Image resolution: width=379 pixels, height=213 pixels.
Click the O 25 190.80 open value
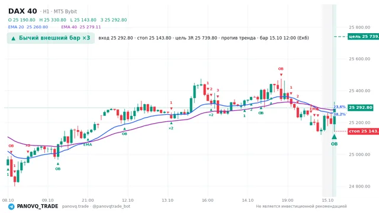click(x=21, y=20)
